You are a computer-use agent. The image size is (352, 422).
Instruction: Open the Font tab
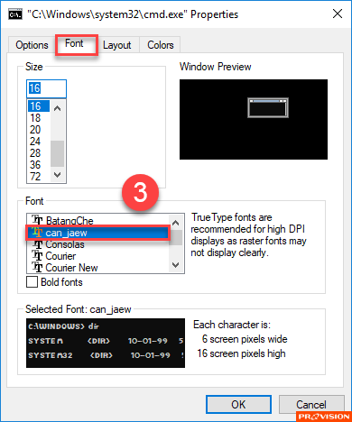coord(74,43)
